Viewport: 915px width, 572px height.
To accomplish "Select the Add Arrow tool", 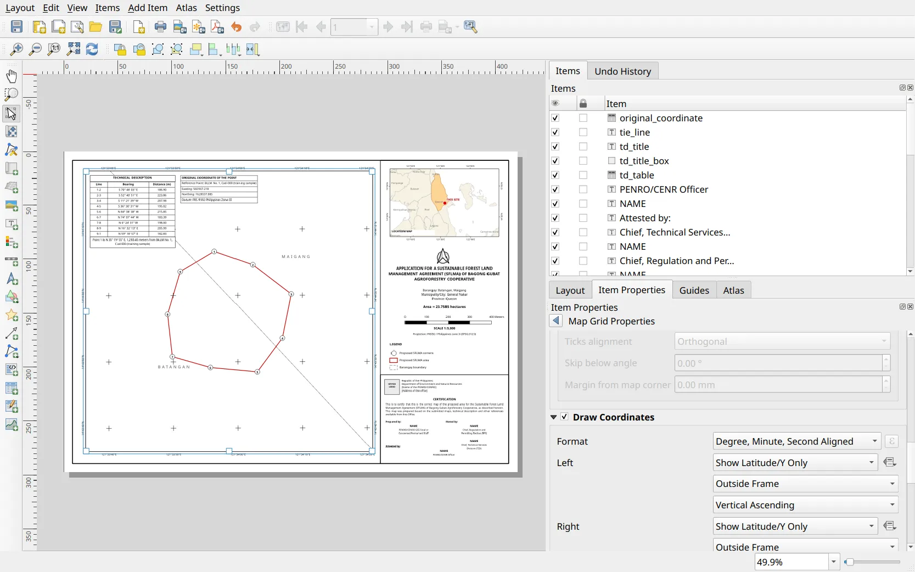I will coord(11,334).
